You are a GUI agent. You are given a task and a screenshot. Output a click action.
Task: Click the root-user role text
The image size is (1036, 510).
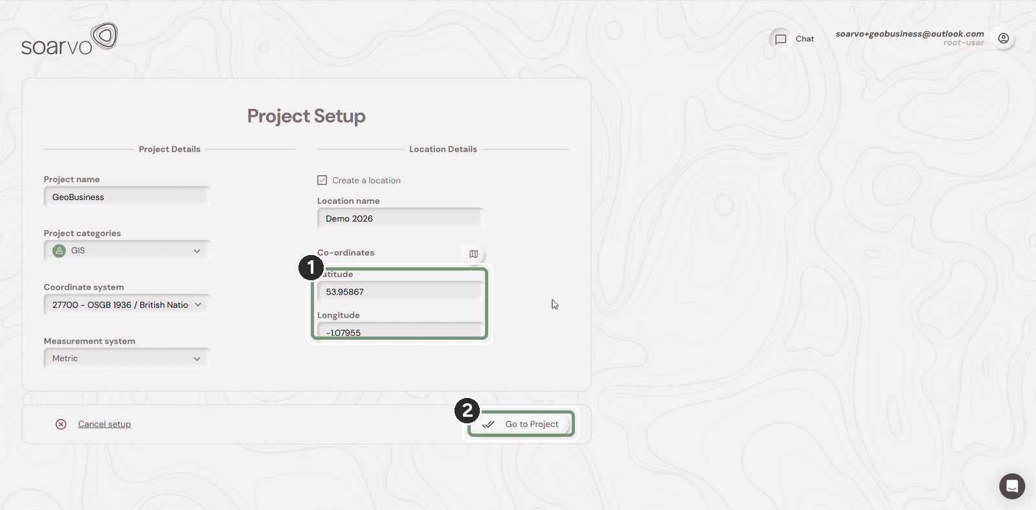pos(963,43)
